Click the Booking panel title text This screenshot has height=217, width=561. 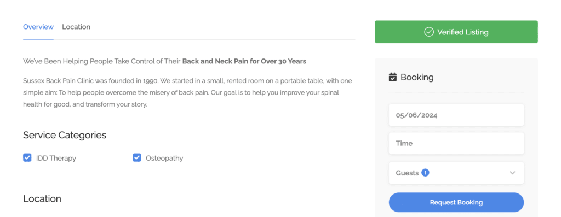tap(417, 77)
